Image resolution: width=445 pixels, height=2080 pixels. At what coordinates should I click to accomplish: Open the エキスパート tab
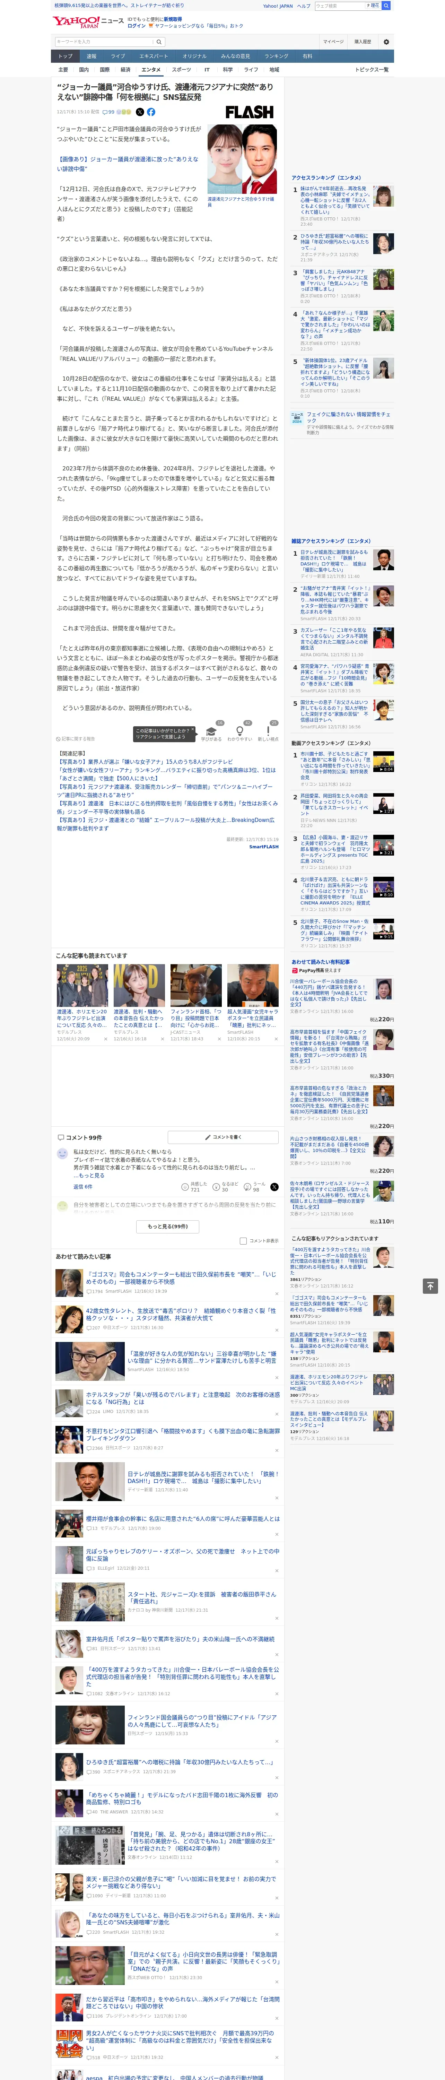point(154,57)
